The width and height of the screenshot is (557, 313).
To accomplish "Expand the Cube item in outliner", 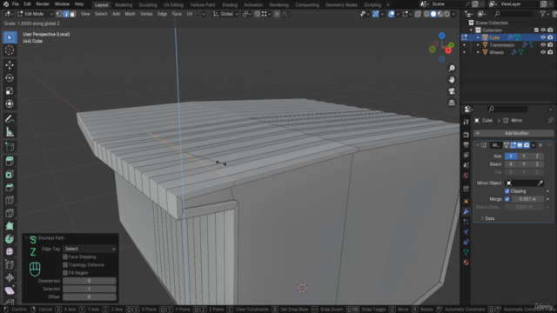I will click(x=478, y=37).
